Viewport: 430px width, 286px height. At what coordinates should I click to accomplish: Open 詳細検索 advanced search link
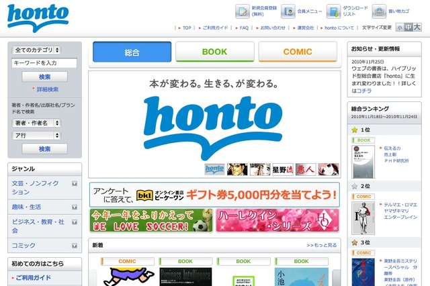(x=48, y=89)
